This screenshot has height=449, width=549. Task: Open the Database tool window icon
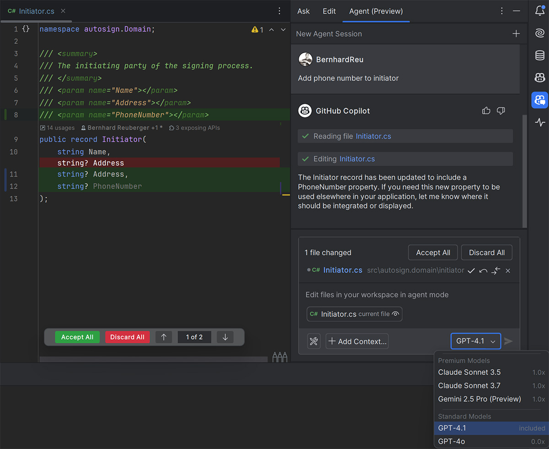coord(540,55)
